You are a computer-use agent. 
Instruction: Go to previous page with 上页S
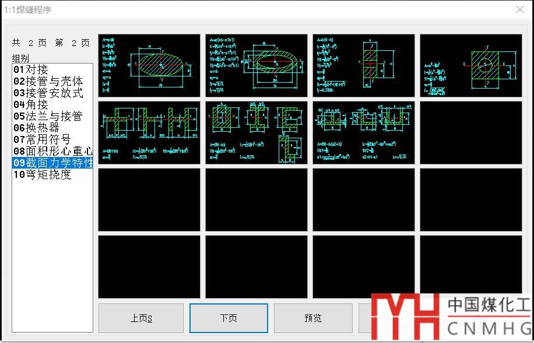[141, 318]
